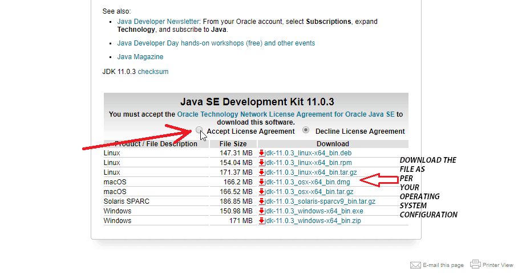Click download arrow icon for windows-x64_bin.zip

[261, 221]
